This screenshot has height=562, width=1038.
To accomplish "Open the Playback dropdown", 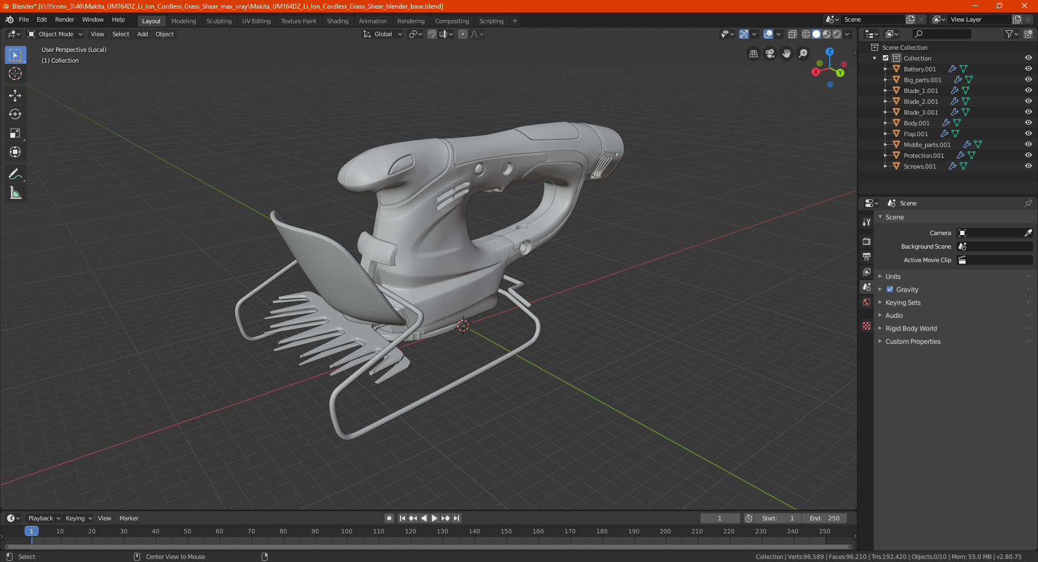I will [x=44, y=518].
